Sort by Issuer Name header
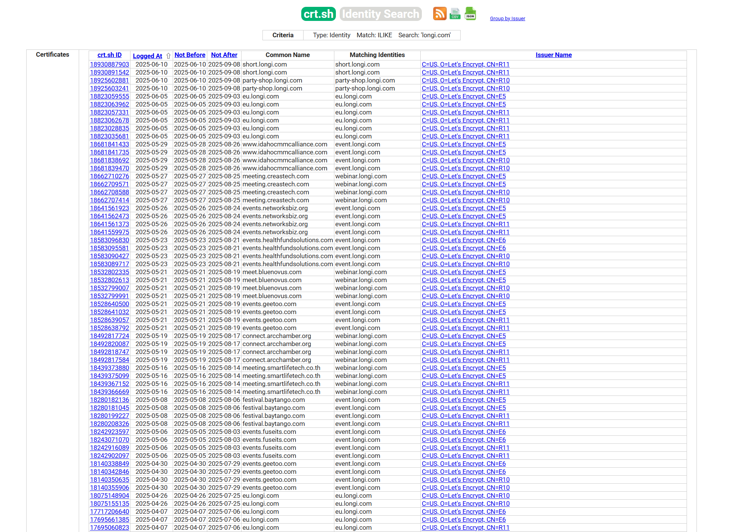 pyautogui.click(x=553, y=55)
